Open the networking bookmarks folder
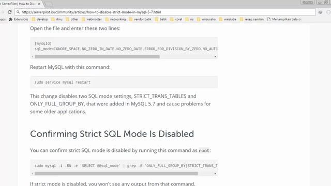 [x=115, y=19]
